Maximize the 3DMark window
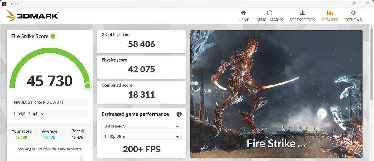This screenshot has width=374, height=161. [355, 4]
